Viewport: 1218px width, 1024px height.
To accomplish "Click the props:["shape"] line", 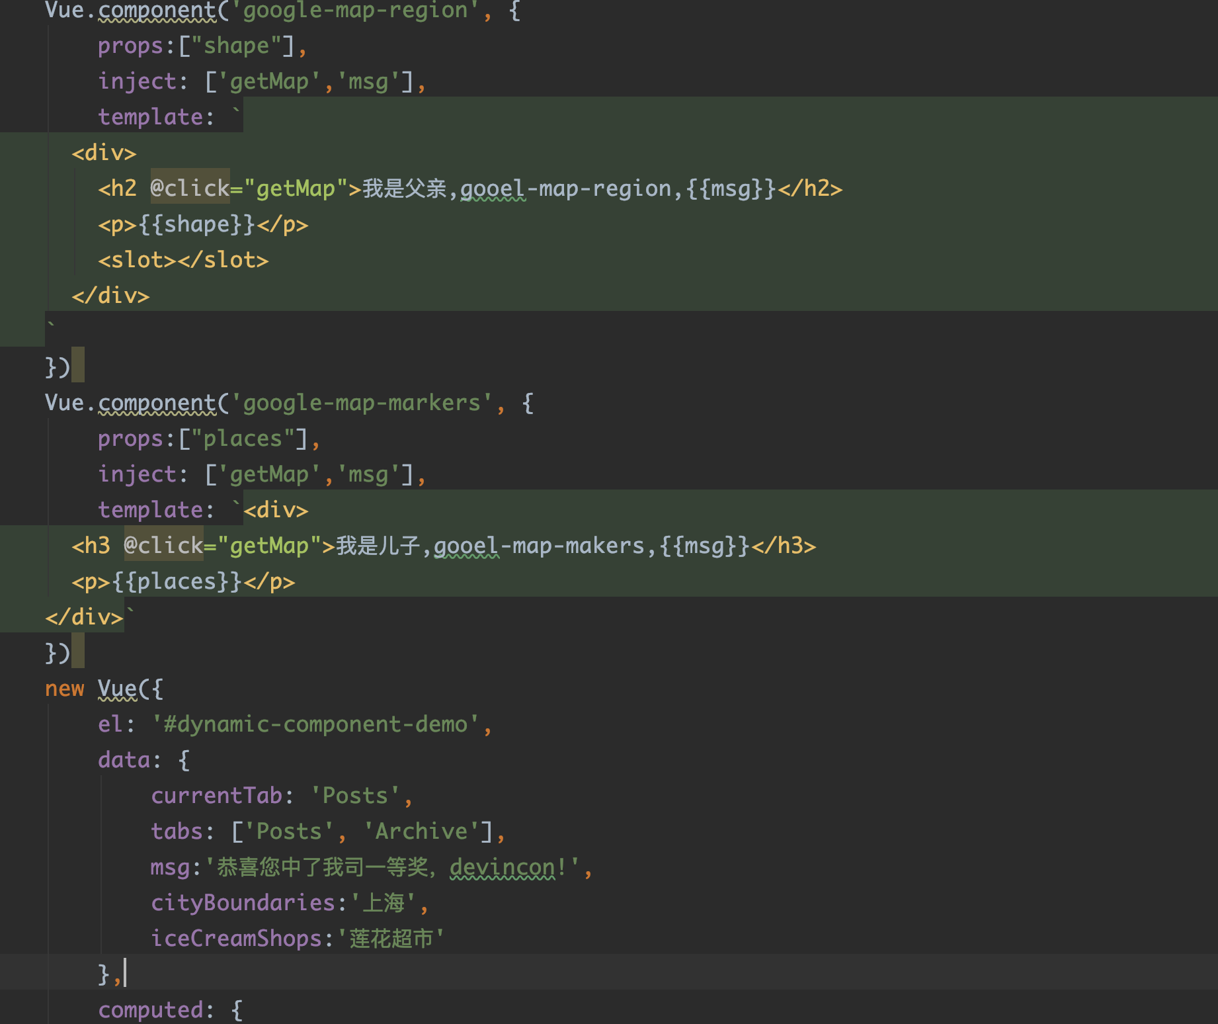I will [202, 46].
